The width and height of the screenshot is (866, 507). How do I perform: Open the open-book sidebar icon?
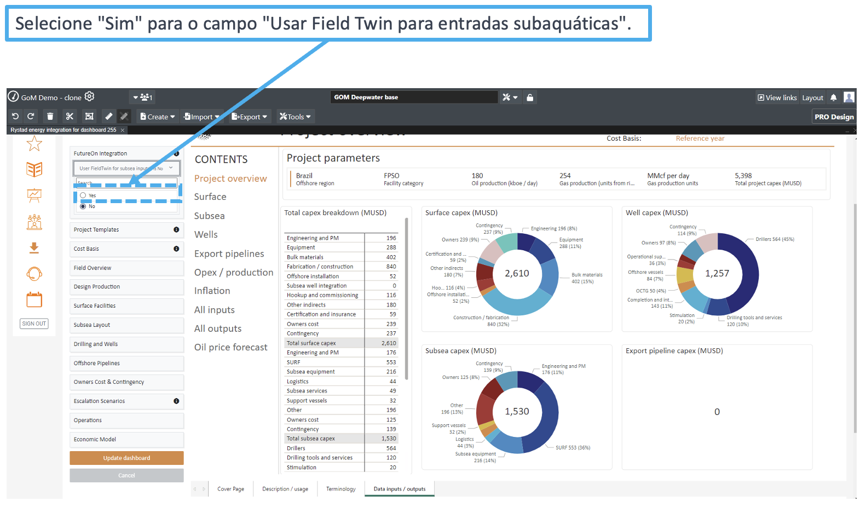(x=34, y=170)
